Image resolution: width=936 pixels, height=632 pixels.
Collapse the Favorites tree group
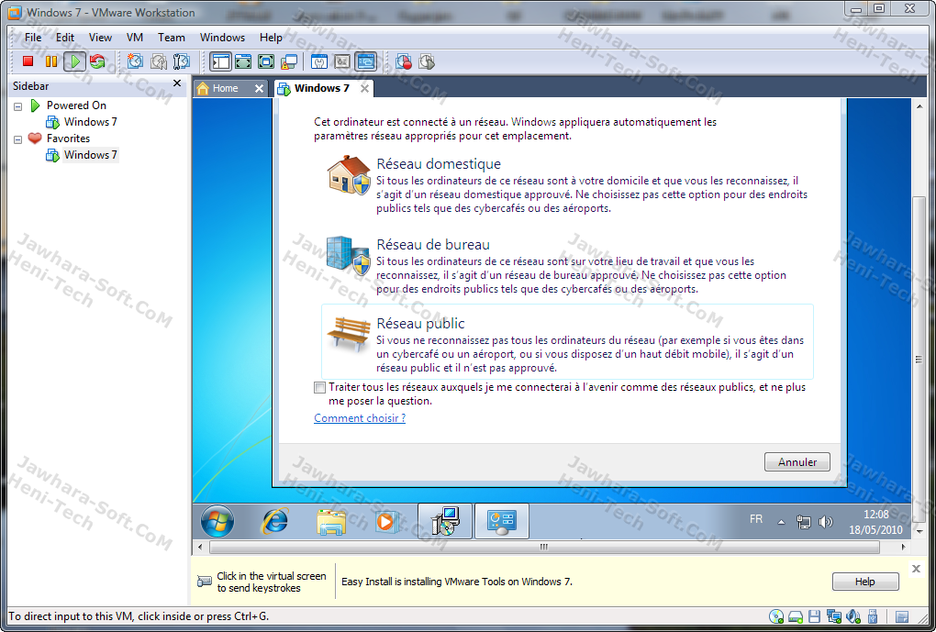coord(18,139)
